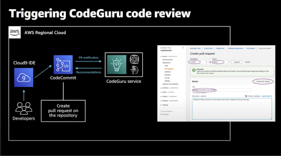
Task: Open the Destination branch dropdown
Action: [x=199, y=62]
